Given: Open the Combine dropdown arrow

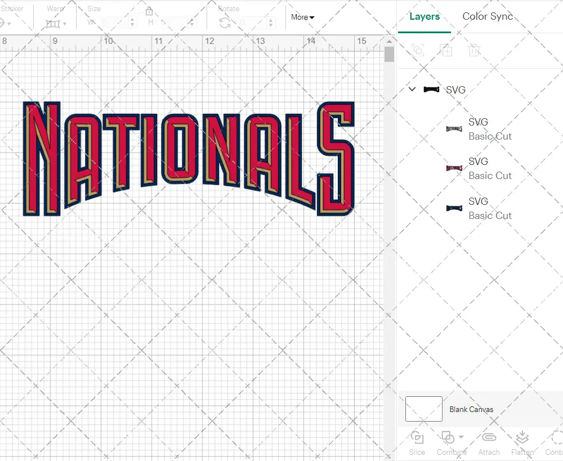Looking at the screenshot, I should tap(461, 437).
